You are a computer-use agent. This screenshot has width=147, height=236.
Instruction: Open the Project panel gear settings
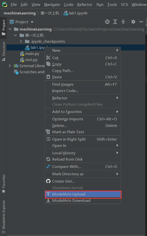pos(133,22)
